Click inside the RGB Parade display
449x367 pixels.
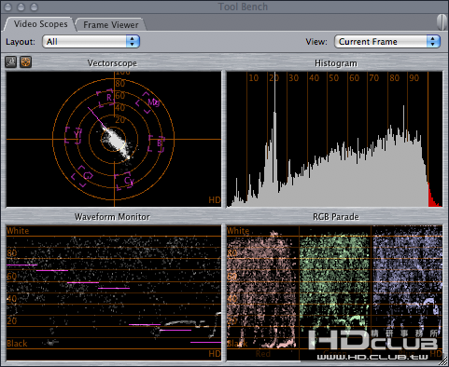[334, 293]
